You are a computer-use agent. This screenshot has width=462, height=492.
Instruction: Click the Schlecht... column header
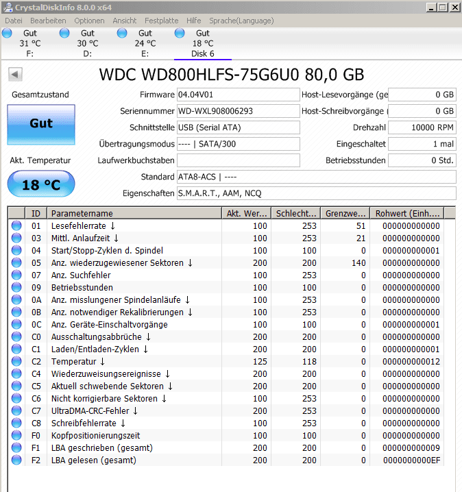[295, 213]
